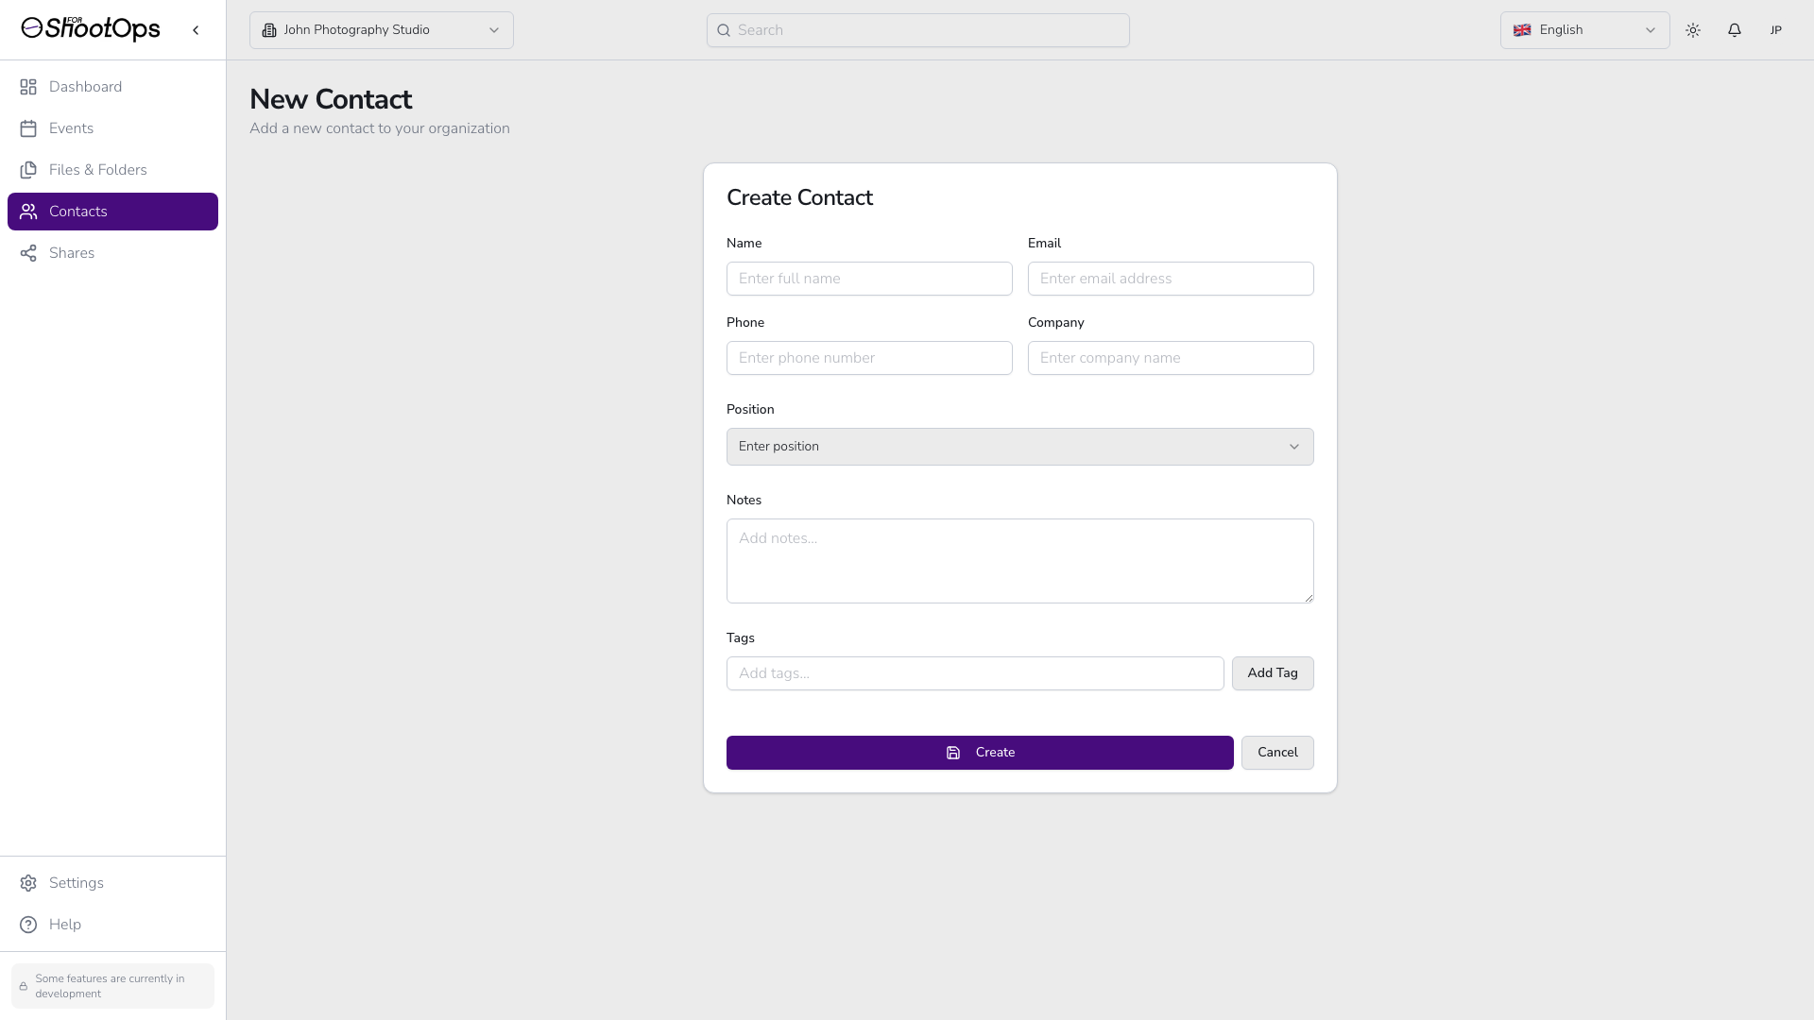Open the JP user avatar menu
Viewport: 1814px width, 1020px height.
click(x=1776, y=30)
